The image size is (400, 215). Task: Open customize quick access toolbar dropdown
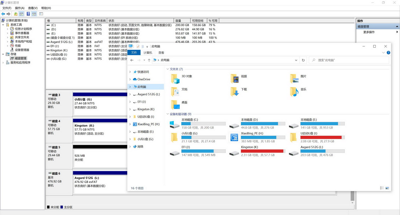(147, 47)
